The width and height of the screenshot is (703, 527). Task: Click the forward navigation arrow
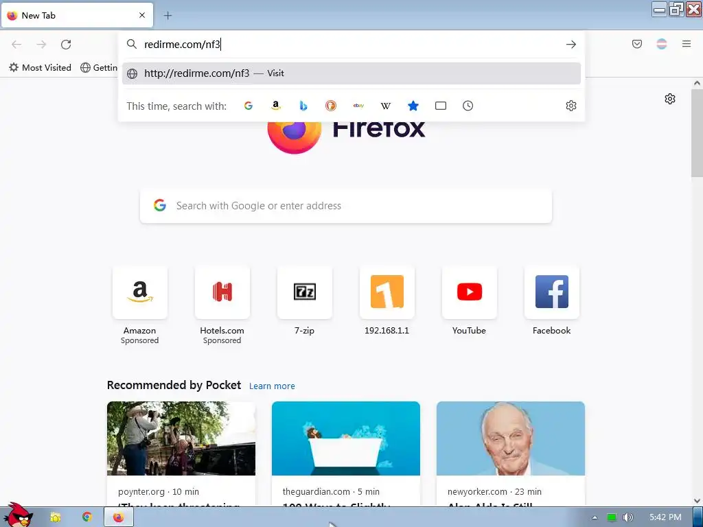(41, 45)
